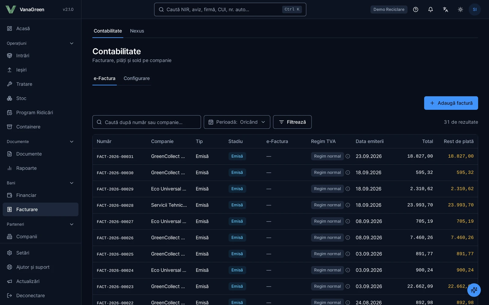Open Ieșiri sidebar item
The height and width of the screenshot is (305, 489).
[41, 70]
